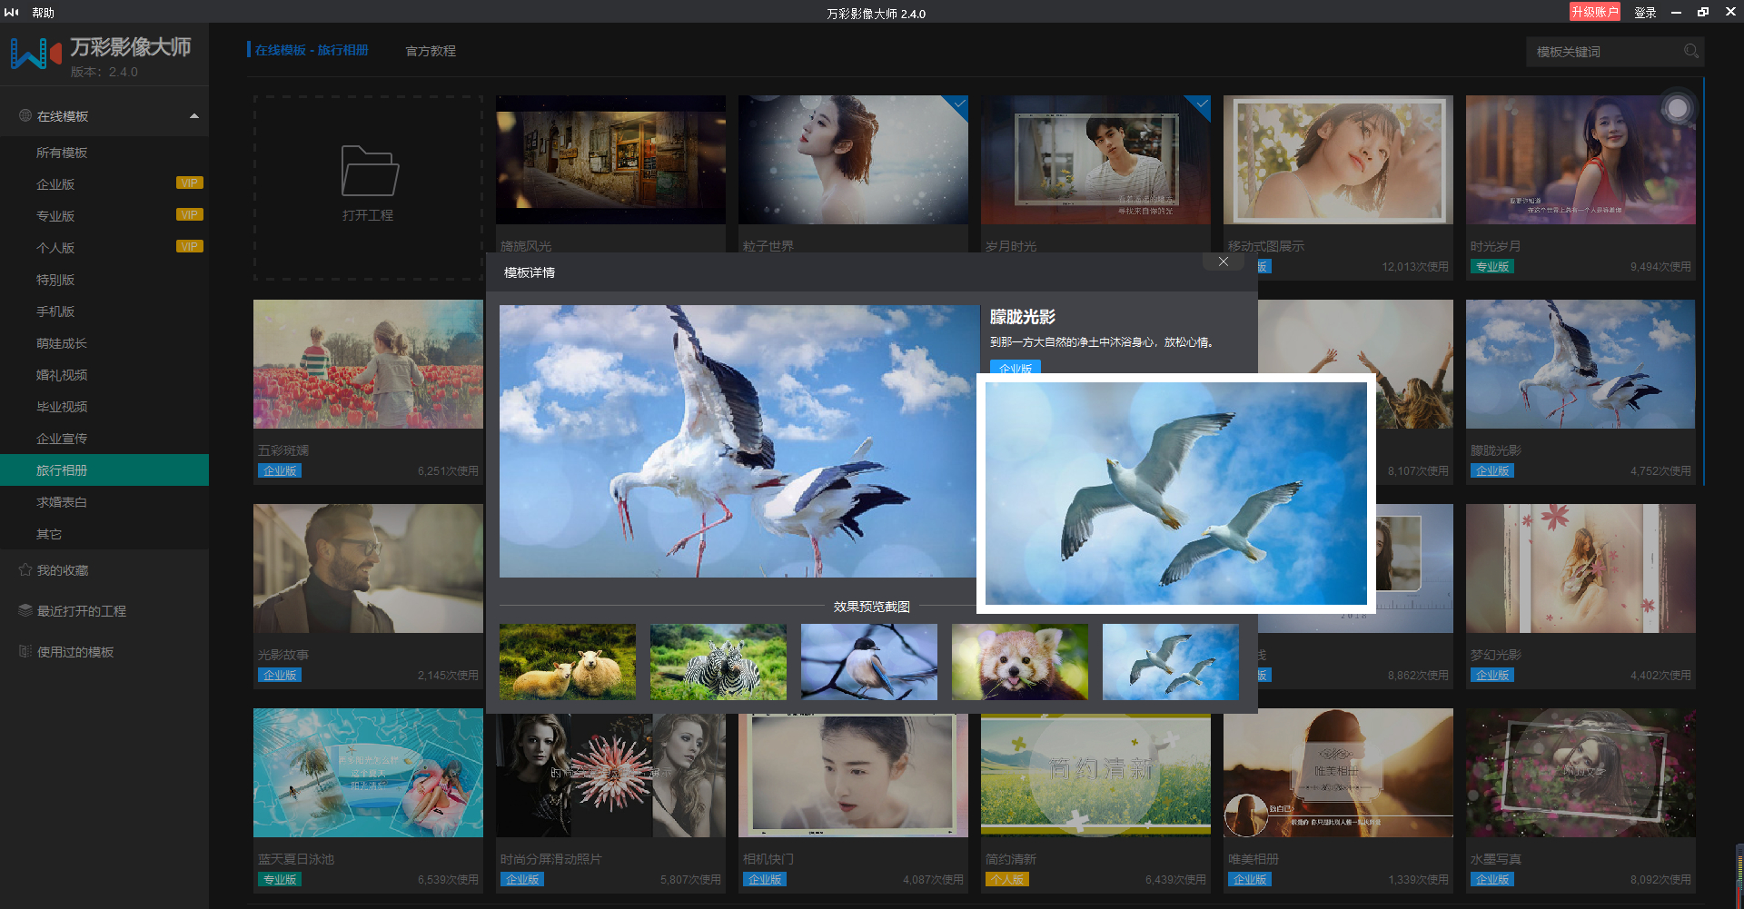Click the 专业版 badge under 蓝天夏日泳池

tap(280, 880)
